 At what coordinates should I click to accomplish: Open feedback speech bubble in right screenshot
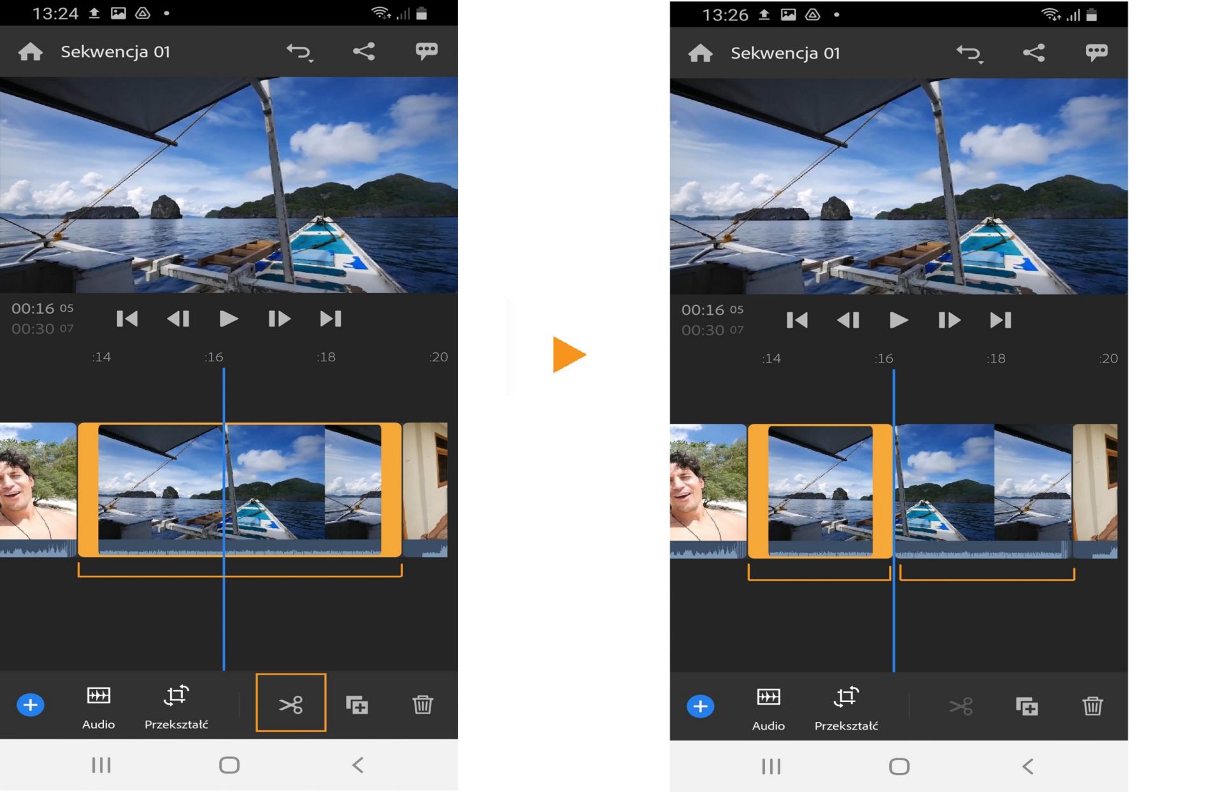point(1096,53)
